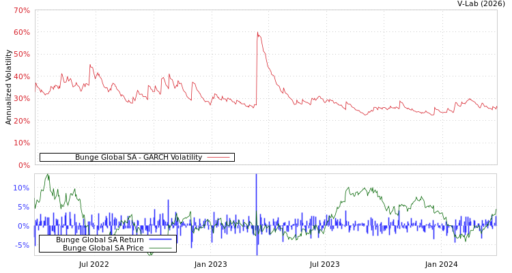Select the 50% label on volatility axis

point(21,55)
